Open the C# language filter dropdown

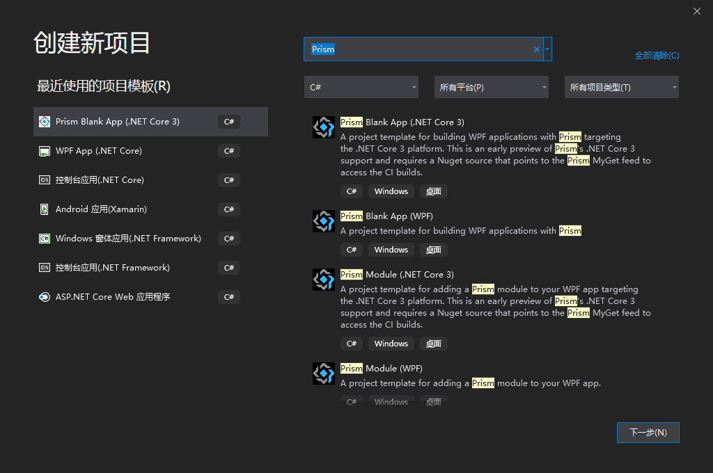361,87
